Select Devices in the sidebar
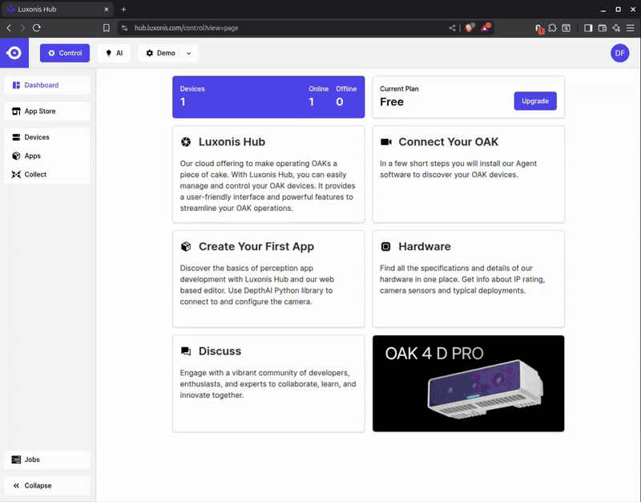This screenshot has height=502, width=641. coord(37,136)
